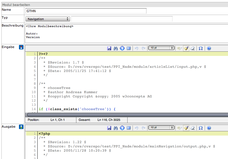
Task: Click the go-to-line arrow icon in Eingabe toolbar
Action: click(122, 48)
